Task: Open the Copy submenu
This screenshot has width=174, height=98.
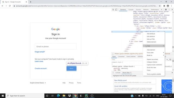Action: click(x=154, y=46)
